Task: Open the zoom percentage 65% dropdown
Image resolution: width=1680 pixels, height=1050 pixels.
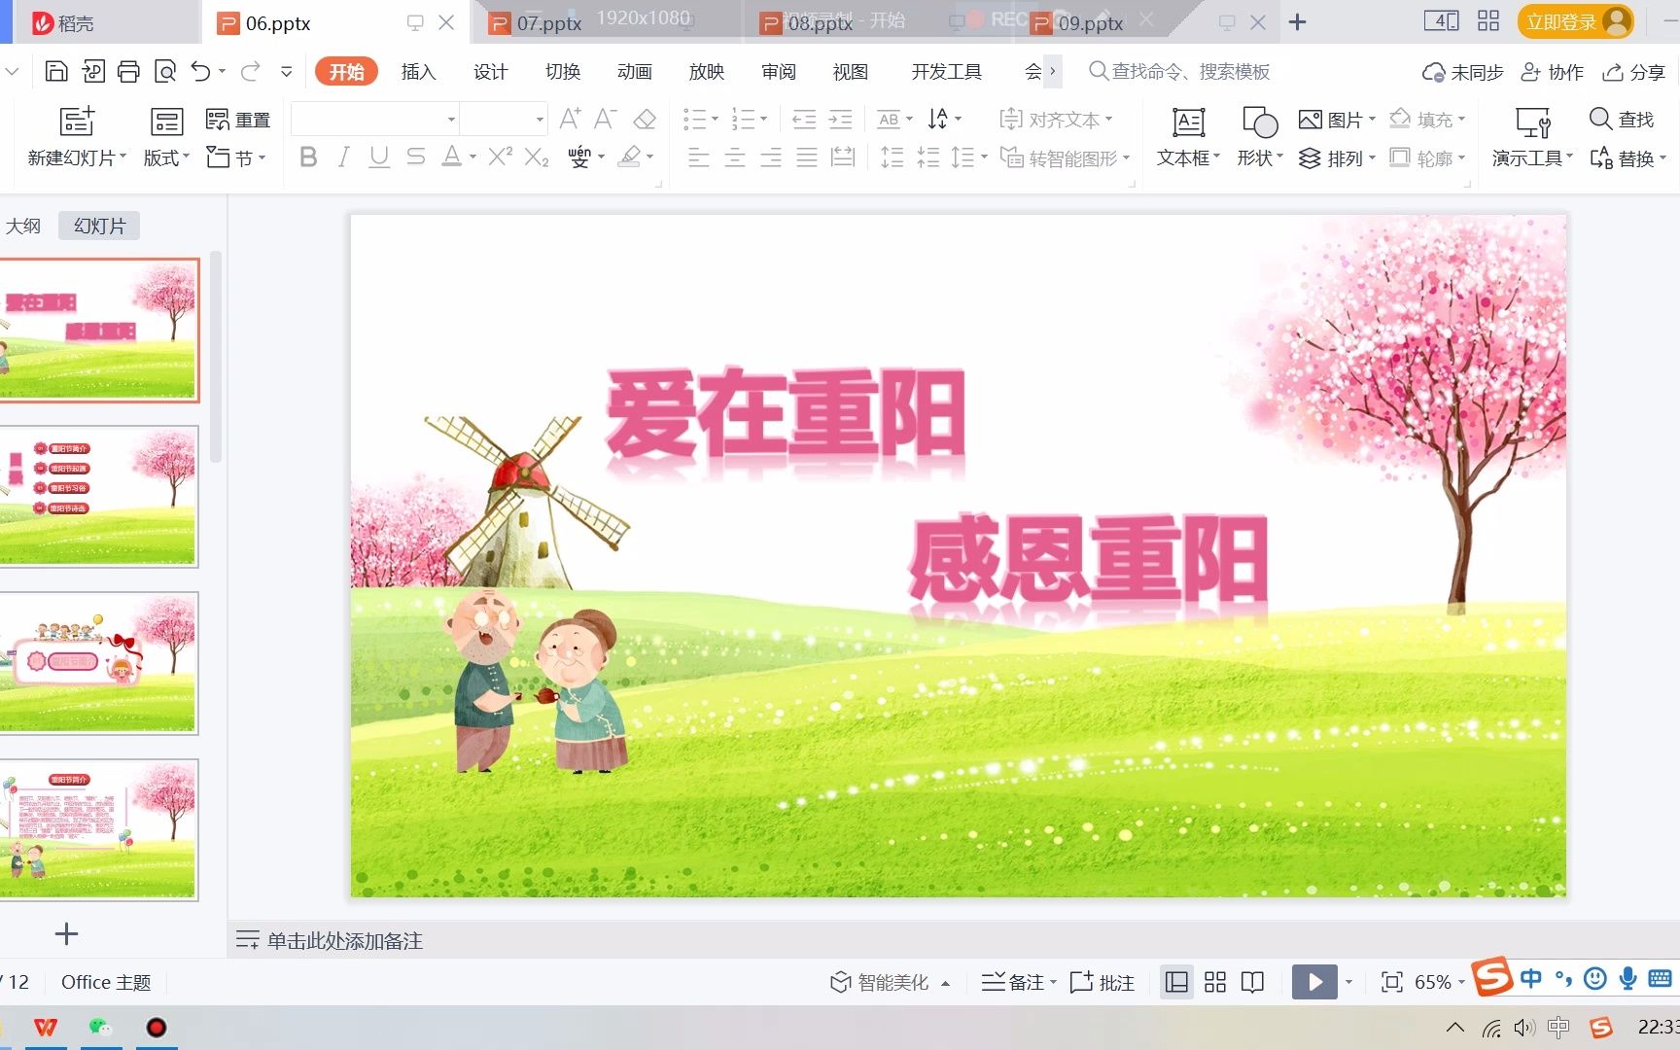Action: coord(1460,982)
